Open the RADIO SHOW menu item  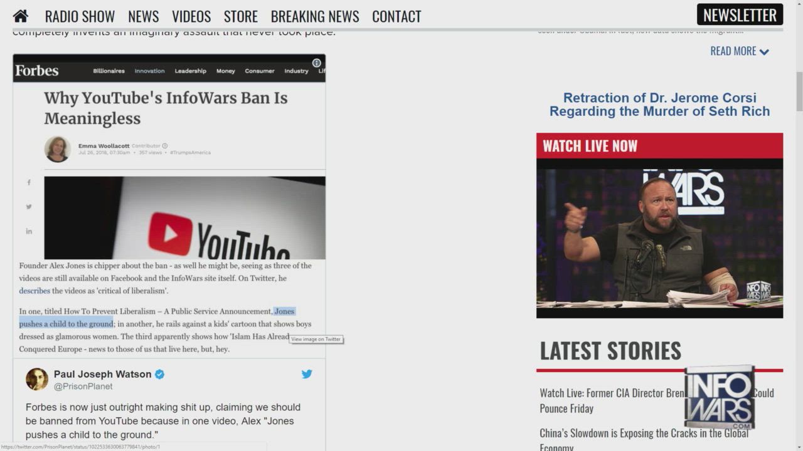[80, 16]
